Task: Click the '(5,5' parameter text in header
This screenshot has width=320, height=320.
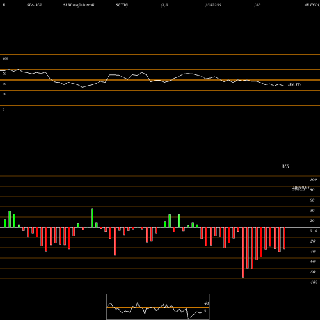Action: 164,5
